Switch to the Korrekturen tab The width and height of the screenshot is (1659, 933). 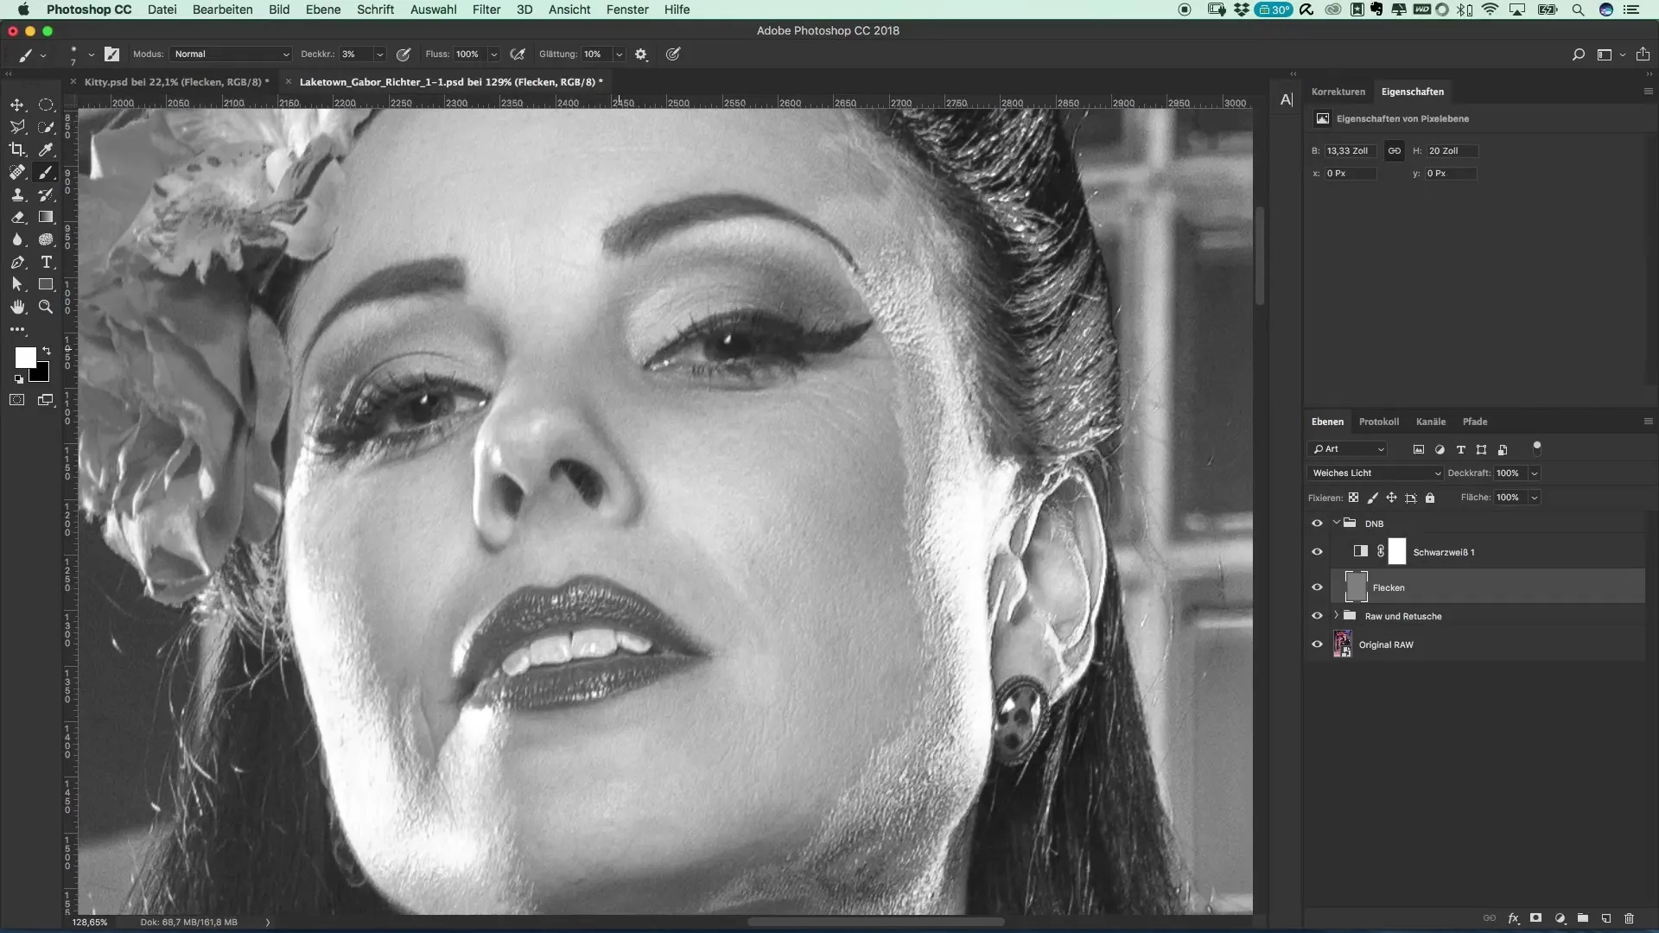(x=1338, y=92)
